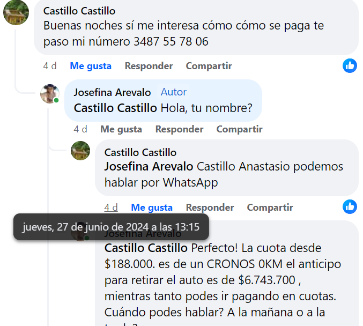Click Compartir under the WhatsApp reply
363x326 pixels.
point(270,208)
